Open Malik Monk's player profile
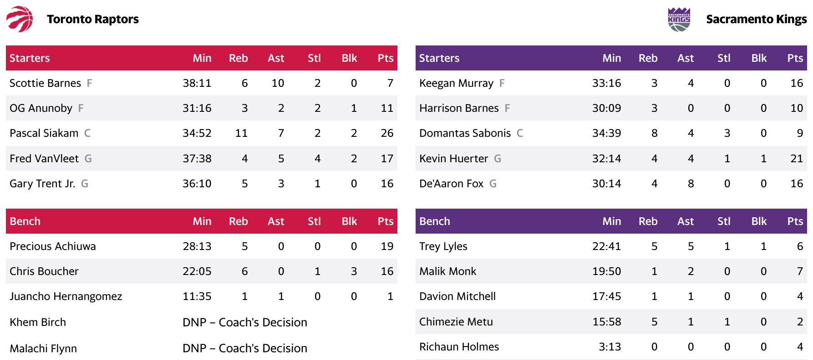 (447, 271)
